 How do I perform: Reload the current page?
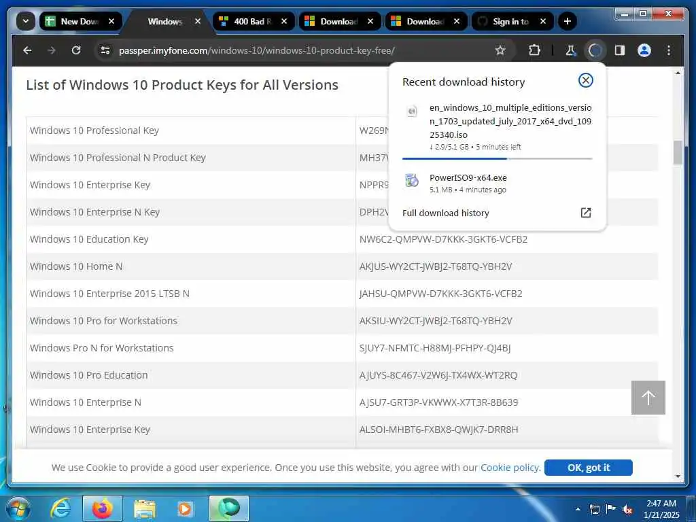(76, 50)
